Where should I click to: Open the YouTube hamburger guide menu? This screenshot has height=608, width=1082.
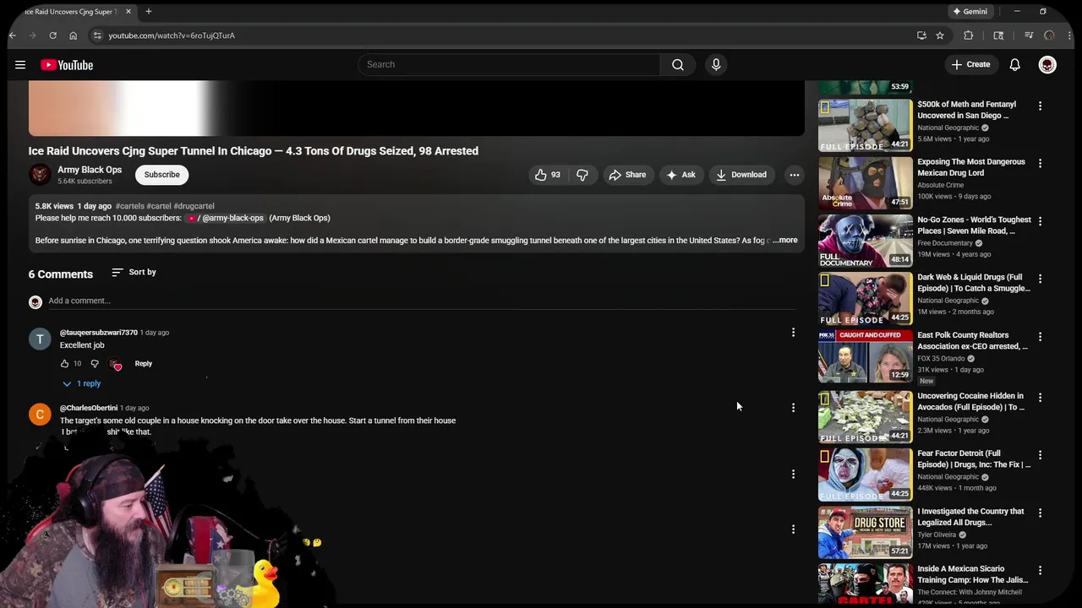[19, 65]
